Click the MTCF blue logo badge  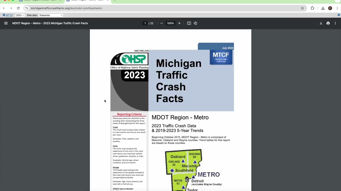(221, 57)
